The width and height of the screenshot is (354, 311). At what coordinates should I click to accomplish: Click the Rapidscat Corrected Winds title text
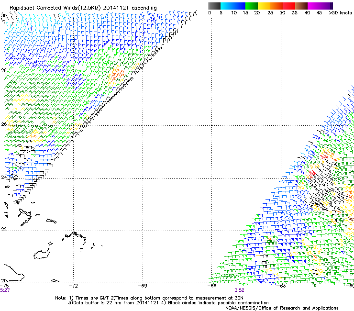coord(83,8)
